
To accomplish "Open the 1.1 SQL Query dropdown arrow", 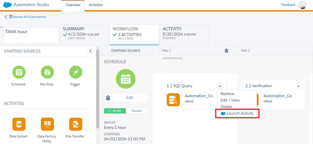I will pyautogui.click(x=220, y=86).
